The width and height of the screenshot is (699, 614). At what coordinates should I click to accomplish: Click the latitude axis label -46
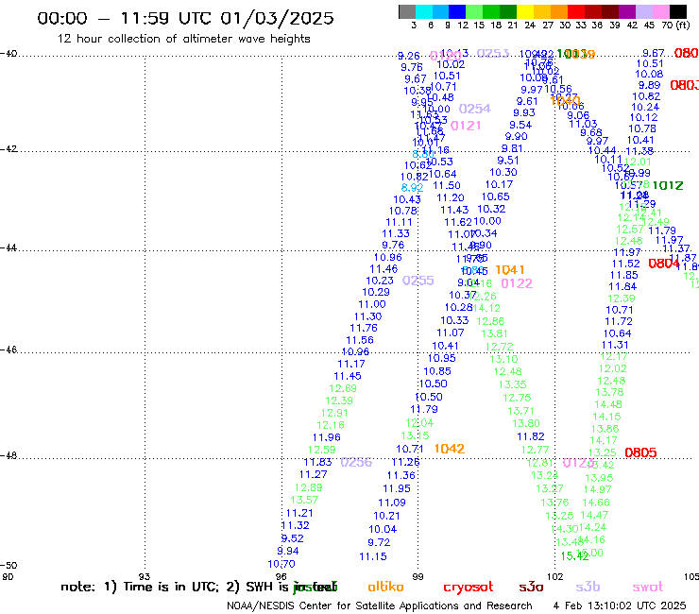pyautogui.click(x=9, y=350)
